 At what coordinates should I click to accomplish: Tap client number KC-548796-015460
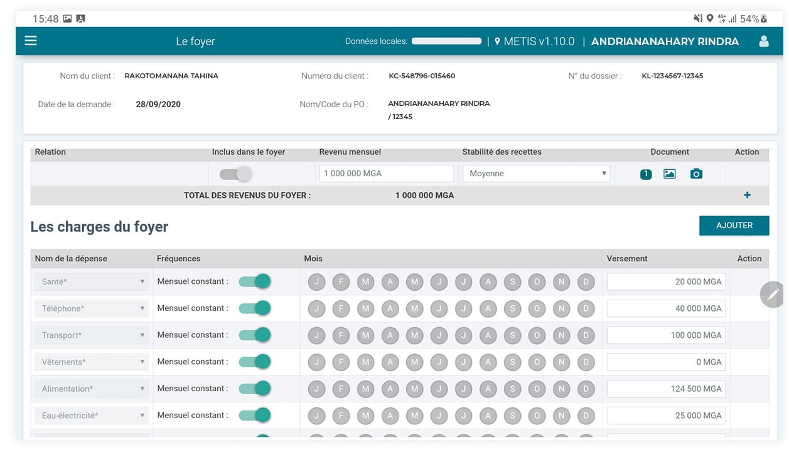(x=422, y=76)
